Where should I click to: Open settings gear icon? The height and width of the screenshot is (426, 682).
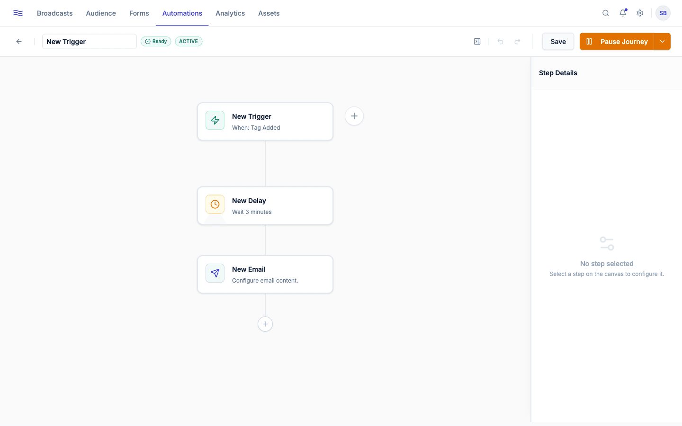point(640,13)
